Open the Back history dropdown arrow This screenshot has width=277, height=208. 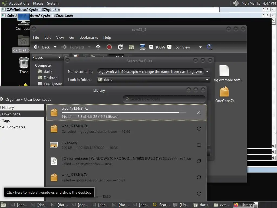point(55,47)
